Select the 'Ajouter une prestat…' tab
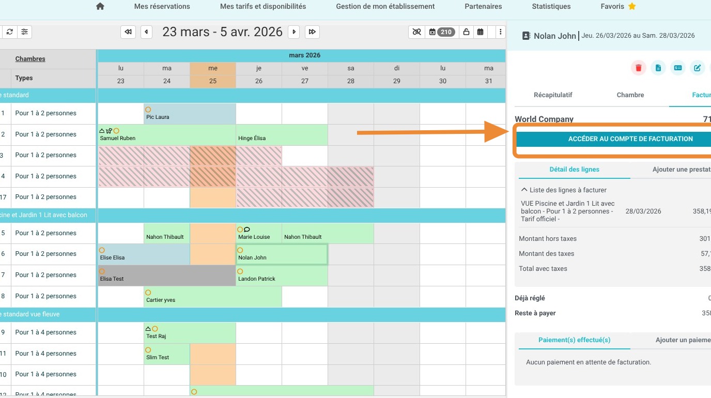The width and height of the screenshot is (711, 398). pos(682,170)
